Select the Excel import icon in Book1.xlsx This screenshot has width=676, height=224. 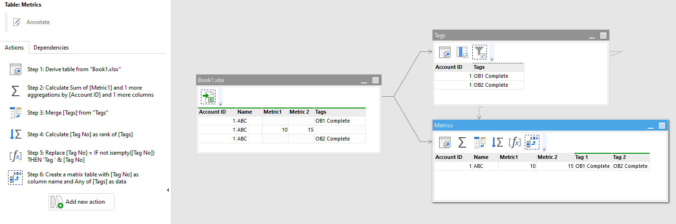click(208, 97)
